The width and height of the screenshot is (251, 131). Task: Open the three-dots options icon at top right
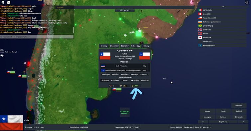pos(247,2)
